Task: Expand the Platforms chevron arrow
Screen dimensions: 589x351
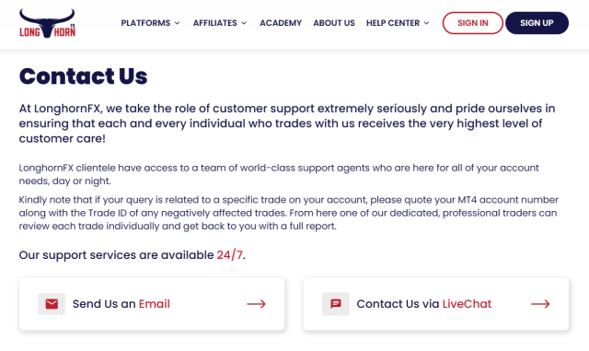Action: coord(178,23)
